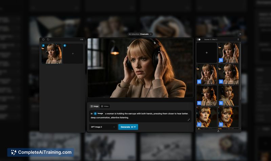Click into the prompt text describing the earcups
The image size is (271, 161).
coord(140,115)
